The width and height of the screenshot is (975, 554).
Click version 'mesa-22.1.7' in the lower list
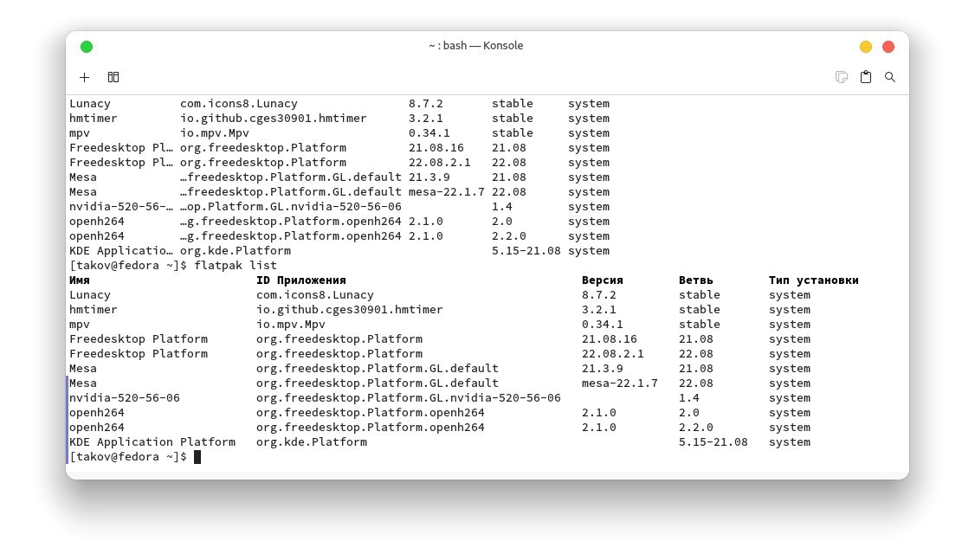point(619,383)
